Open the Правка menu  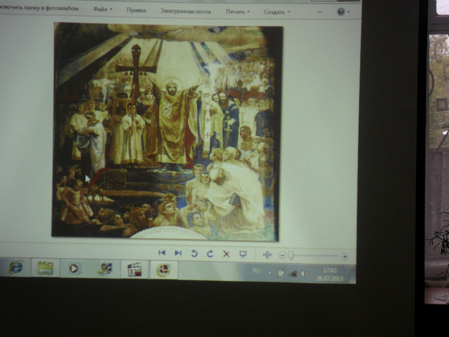[136, 10]
